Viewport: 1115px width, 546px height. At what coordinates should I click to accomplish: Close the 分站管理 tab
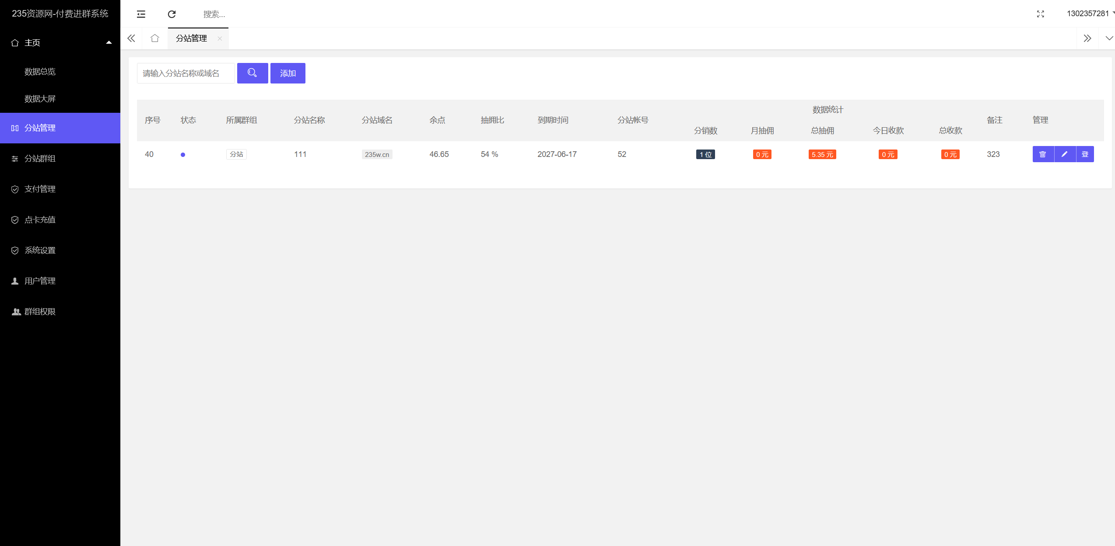220,39
